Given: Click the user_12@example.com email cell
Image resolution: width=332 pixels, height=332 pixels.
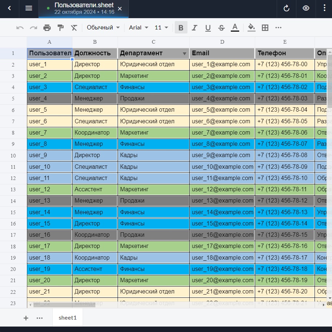Looking at the screenshot, I should pos(222,189).
